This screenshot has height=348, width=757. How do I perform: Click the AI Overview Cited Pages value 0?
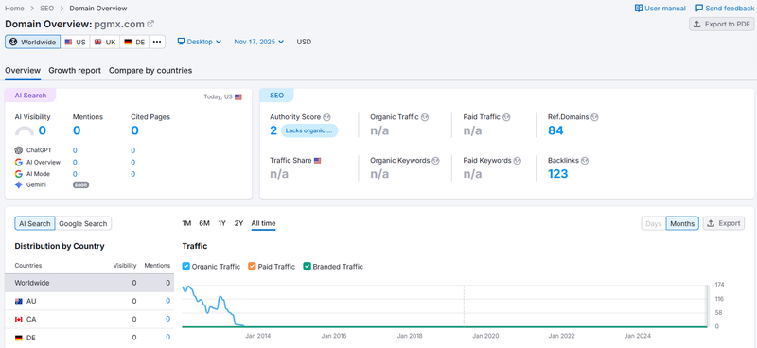132,162
